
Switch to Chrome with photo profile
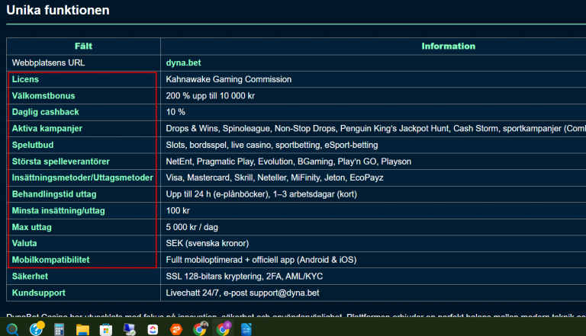click(x=200, y=328)
